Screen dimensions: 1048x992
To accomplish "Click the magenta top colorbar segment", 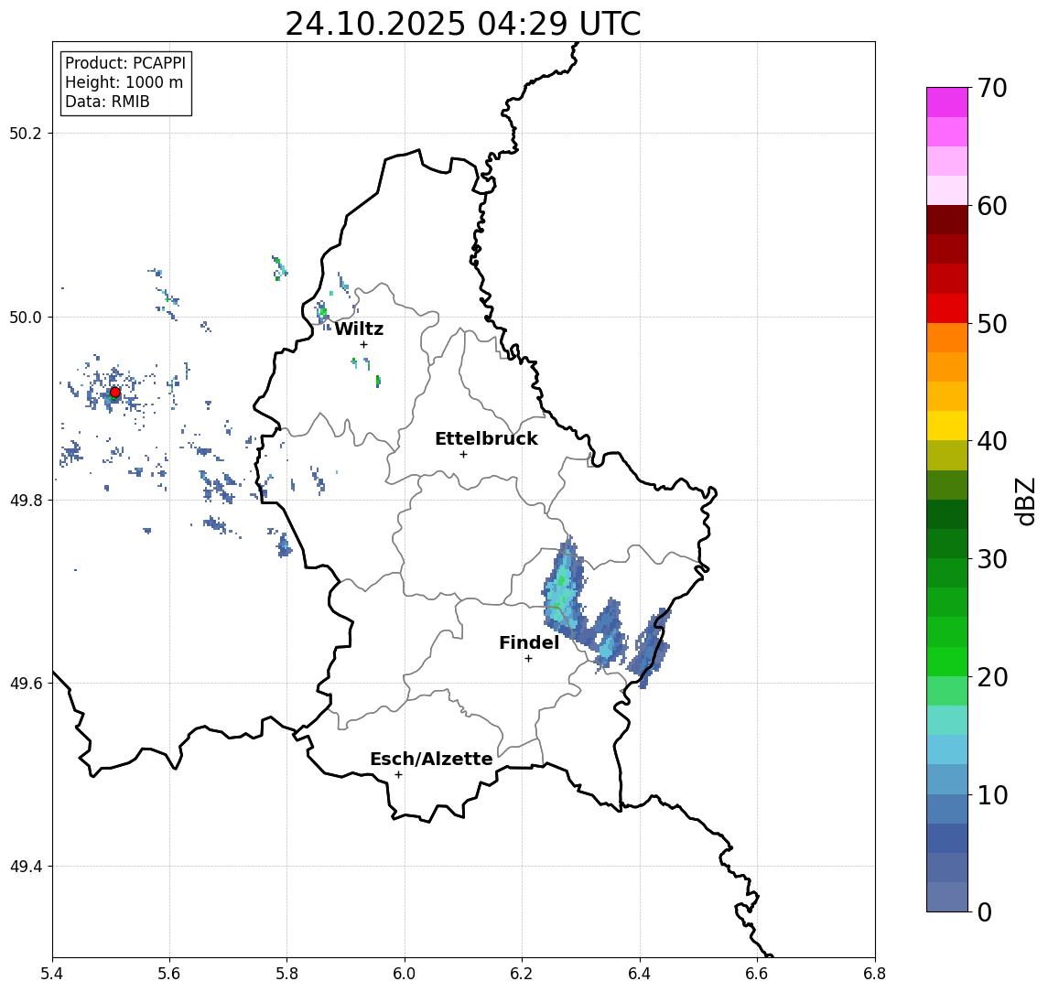I will tap(947, 102).
